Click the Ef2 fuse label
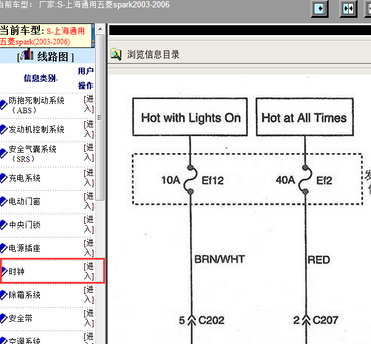Viewport: 371px width, 344px height. [324, 181]
